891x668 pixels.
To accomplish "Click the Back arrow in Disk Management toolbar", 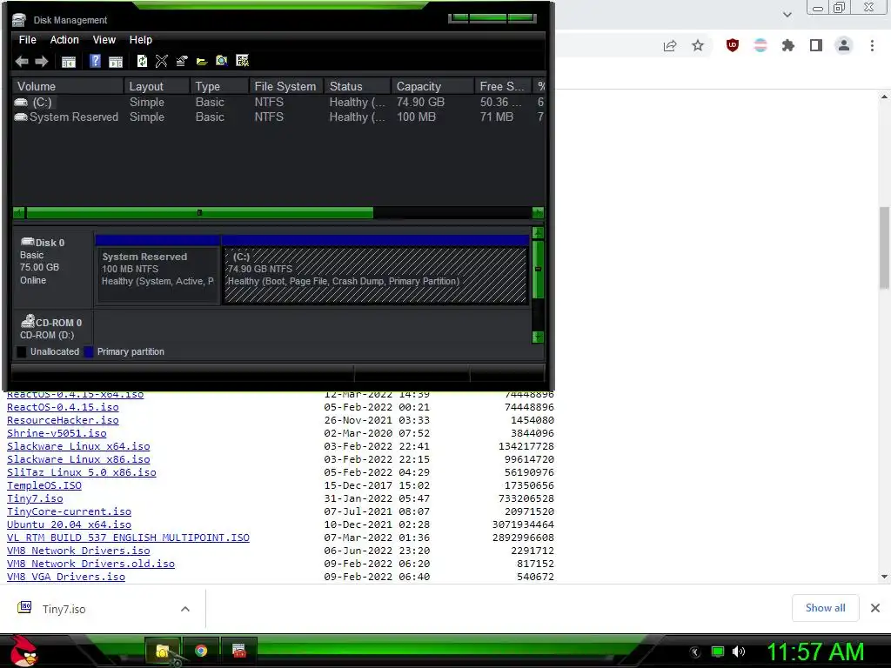I will click(22, 62).
